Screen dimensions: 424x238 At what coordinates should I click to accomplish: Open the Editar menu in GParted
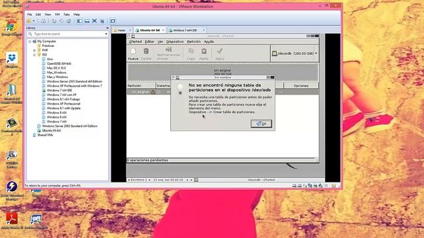149,42
